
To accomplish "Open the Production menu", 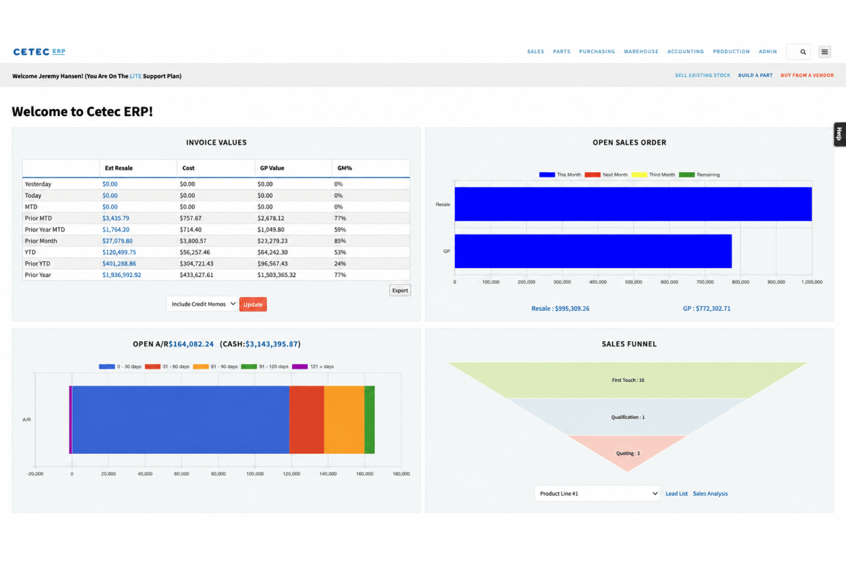I will click(x=731, y=52).
